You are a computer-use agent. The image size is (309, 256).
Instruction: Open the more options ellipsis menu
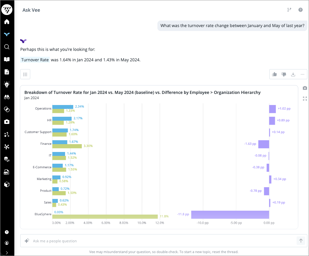pos(302,74)
